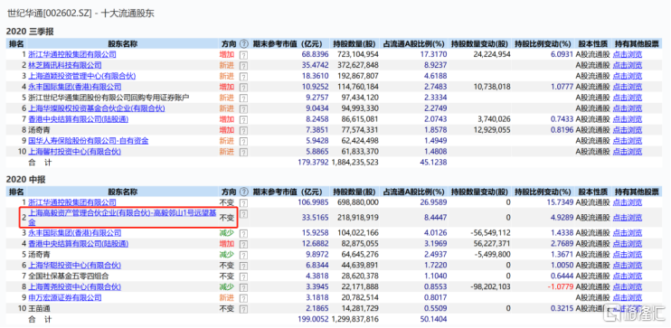Click the 中报 total market value 199.0052
This screenshot has width=671, height=328.
(314, 319)
